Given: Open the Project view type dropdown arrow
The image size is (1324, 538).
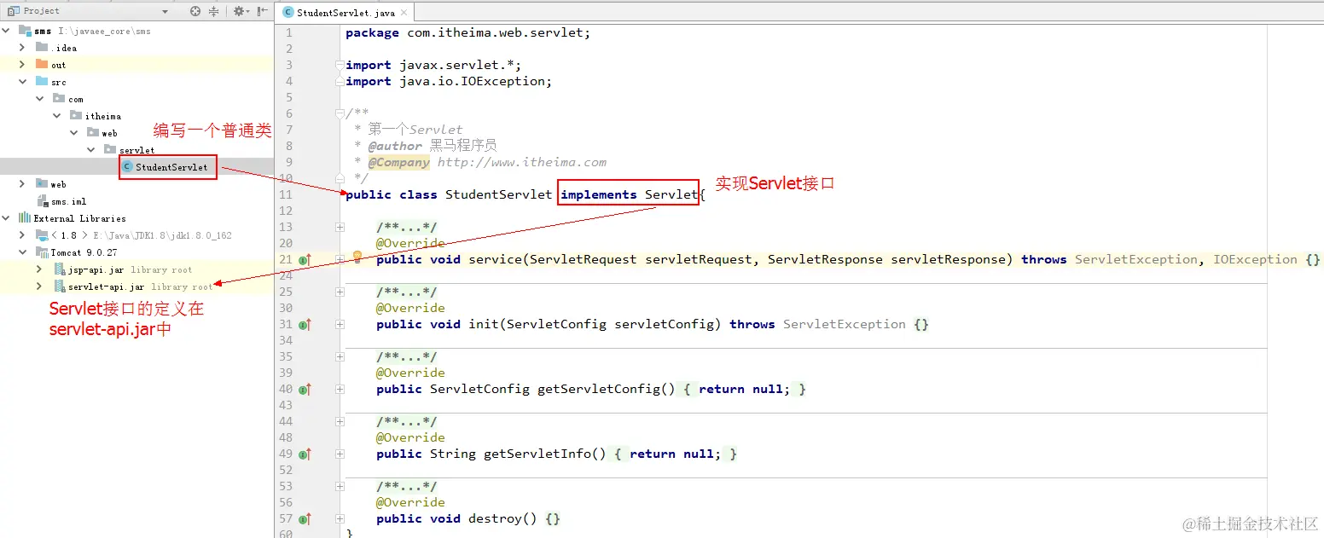Looking at the screenshot, I should tap(164, 11).
